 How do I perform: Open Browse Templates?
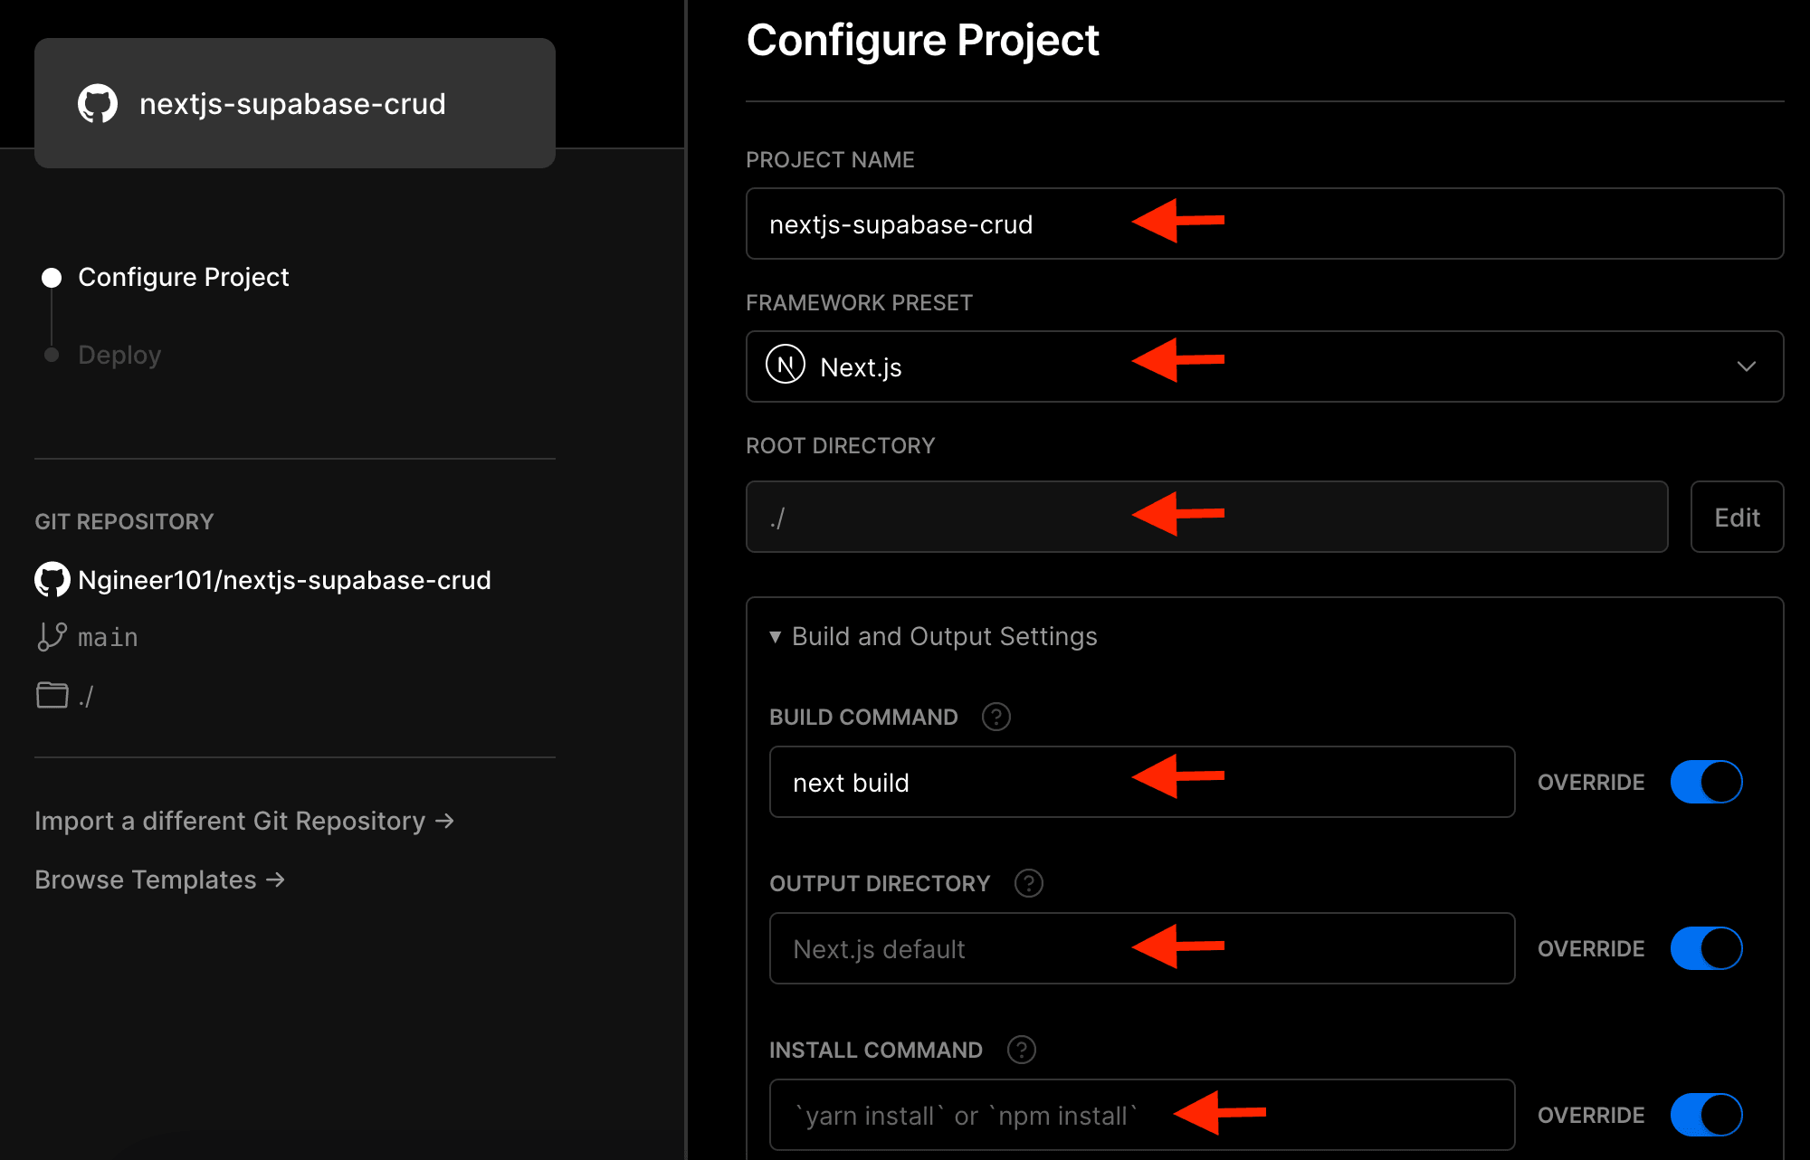pyautogui.click(x=159, y=879)
